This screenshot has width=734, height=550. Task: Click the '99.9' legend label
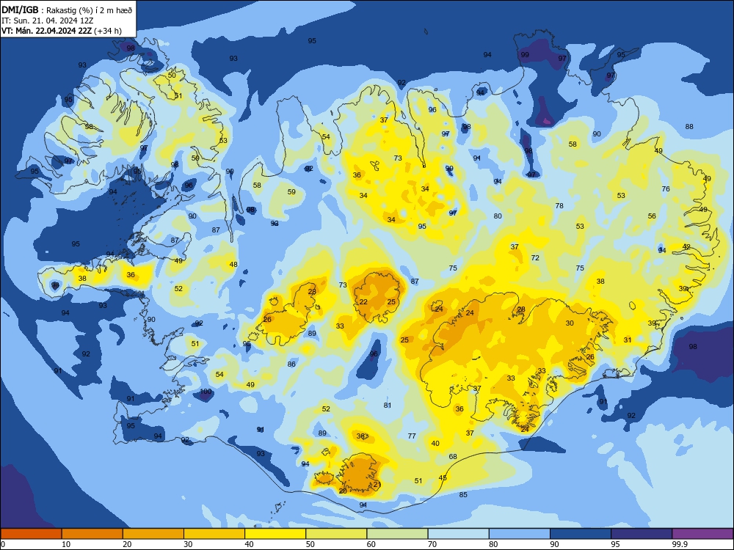680,544
